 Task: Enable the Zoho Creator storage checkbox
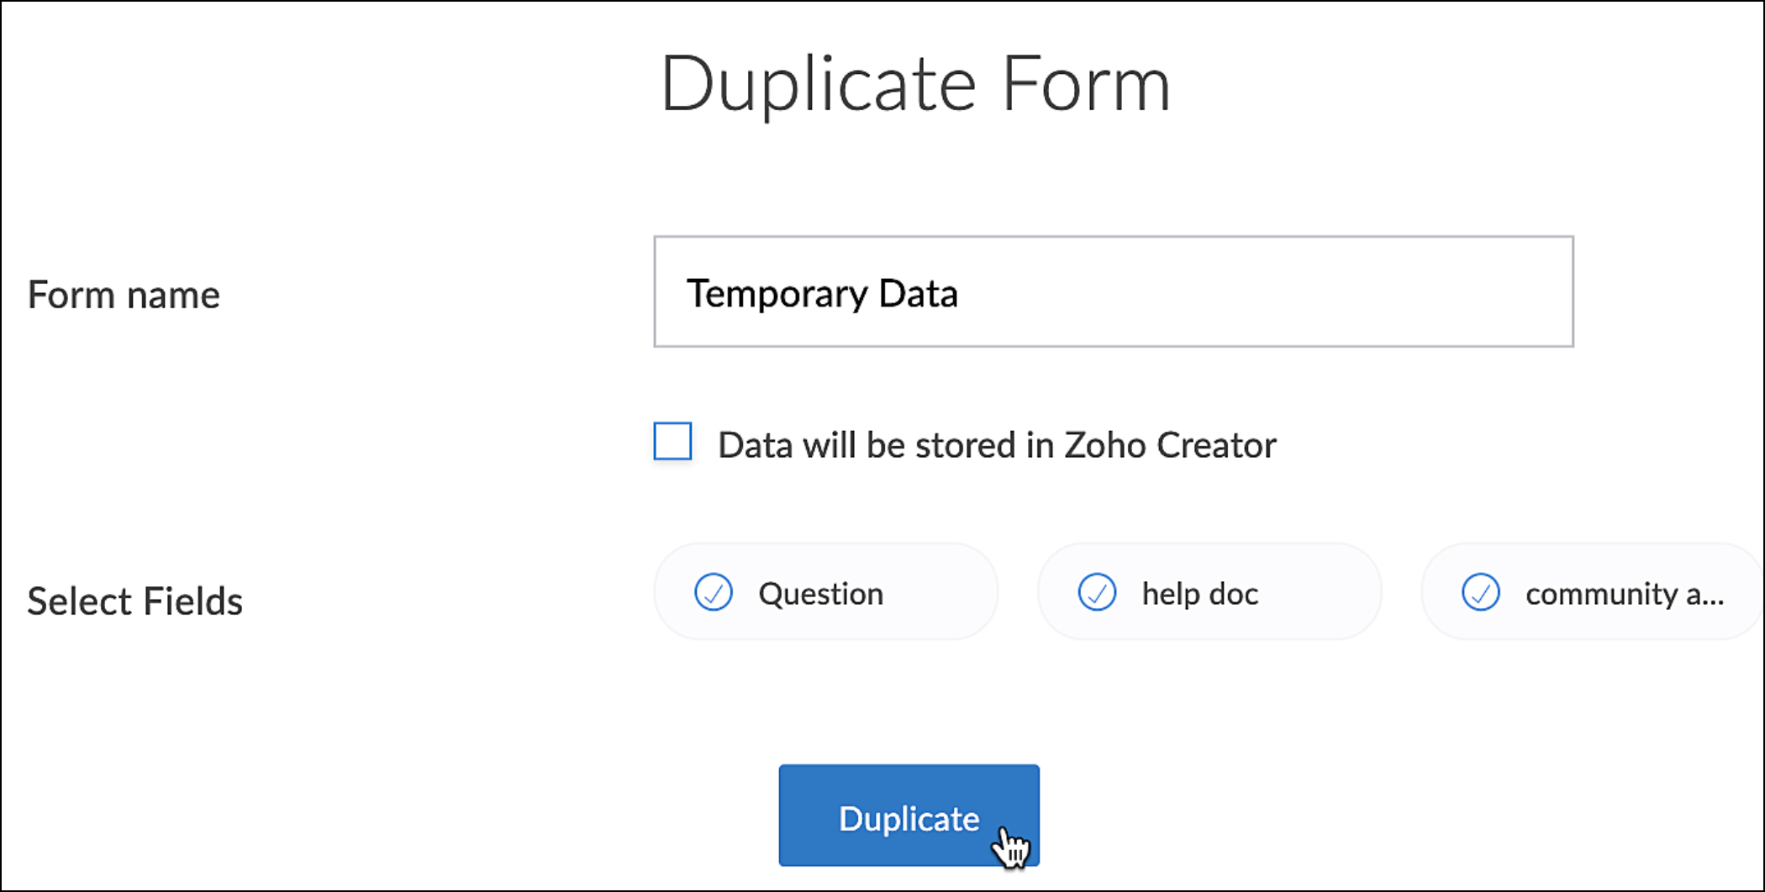click(672, 442)
